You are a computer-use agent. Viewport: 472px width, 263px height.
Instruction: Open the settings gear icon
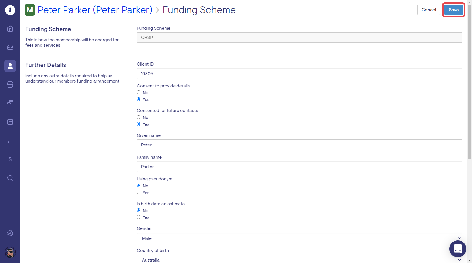pos(10,233)
